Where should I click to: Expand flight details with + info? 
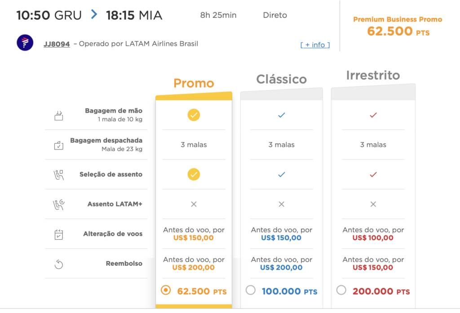tap(315, 45)
